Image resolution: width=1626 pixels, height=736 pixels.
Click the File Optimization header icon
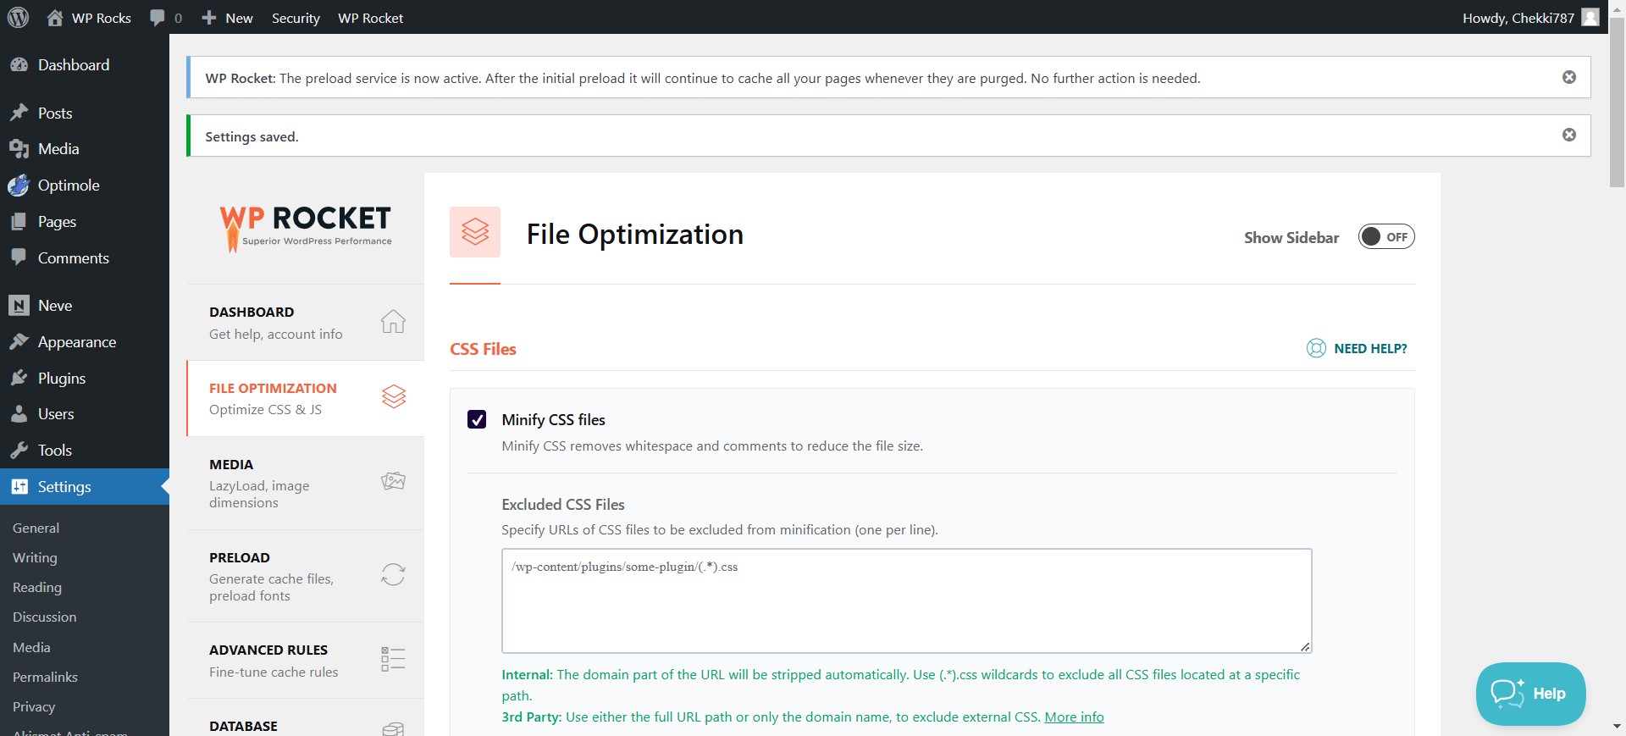click(x=475, y=232)
